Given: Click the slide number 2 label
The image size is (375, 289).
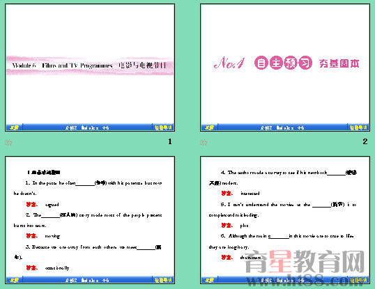Looking at the screenshot, I should coord(365,141).
